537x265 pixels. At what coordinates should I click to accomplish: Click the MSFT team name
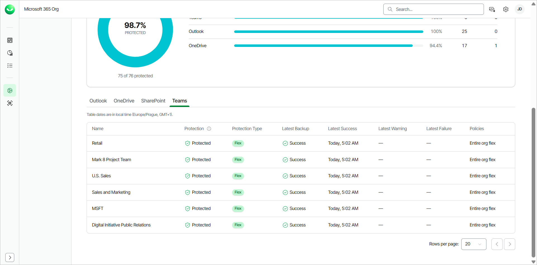pyautogui.click(x=98, y=209)
